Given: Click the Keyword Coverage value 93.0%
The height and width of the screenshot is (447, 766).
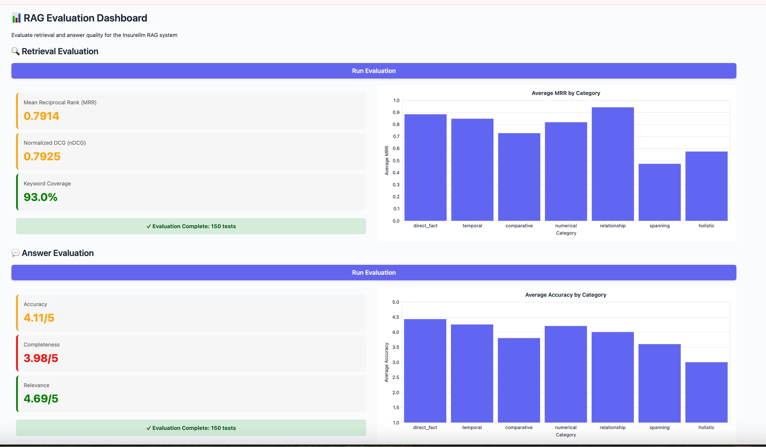Looking at the screenshot, I should click(x=40, y=197).
